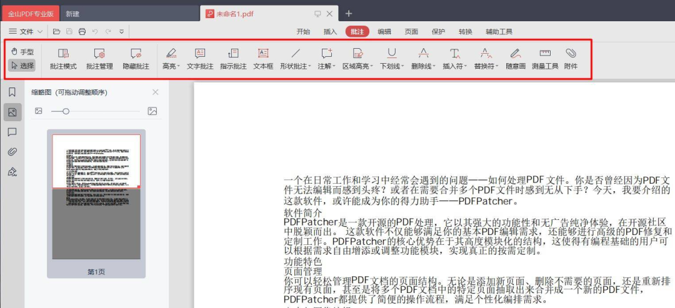675x308 pixels.
Task: Select the 文字批注 text comment tool
Action: [200, 59]
